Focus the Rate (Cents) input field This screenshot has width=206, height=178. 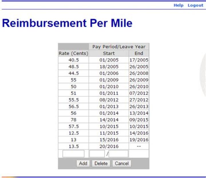tap(73, 154)
